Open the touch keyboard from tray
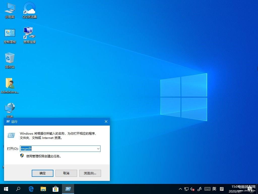This screenshot has width=258, height=194. pyautogui.click(x=207, y=189)
